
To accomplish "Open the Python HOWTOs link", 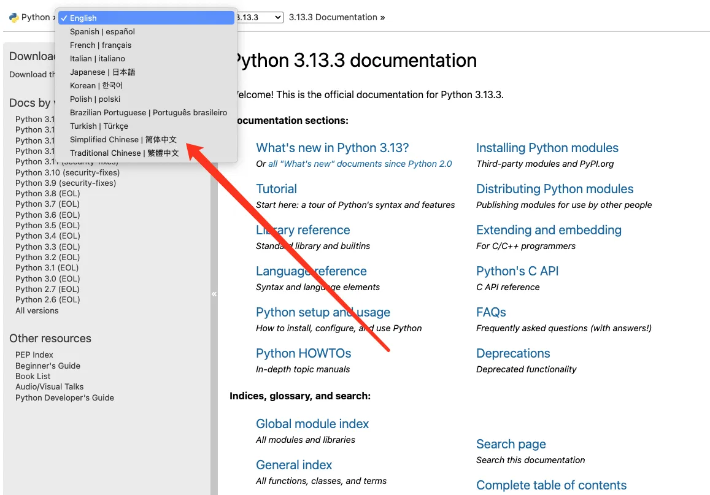I will coord(303,353).
